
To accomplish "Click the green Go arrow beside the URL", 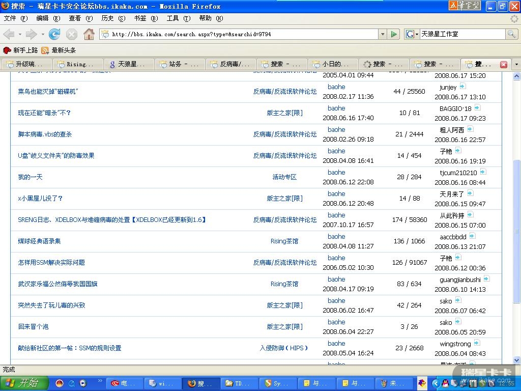I will pos(394,34).
